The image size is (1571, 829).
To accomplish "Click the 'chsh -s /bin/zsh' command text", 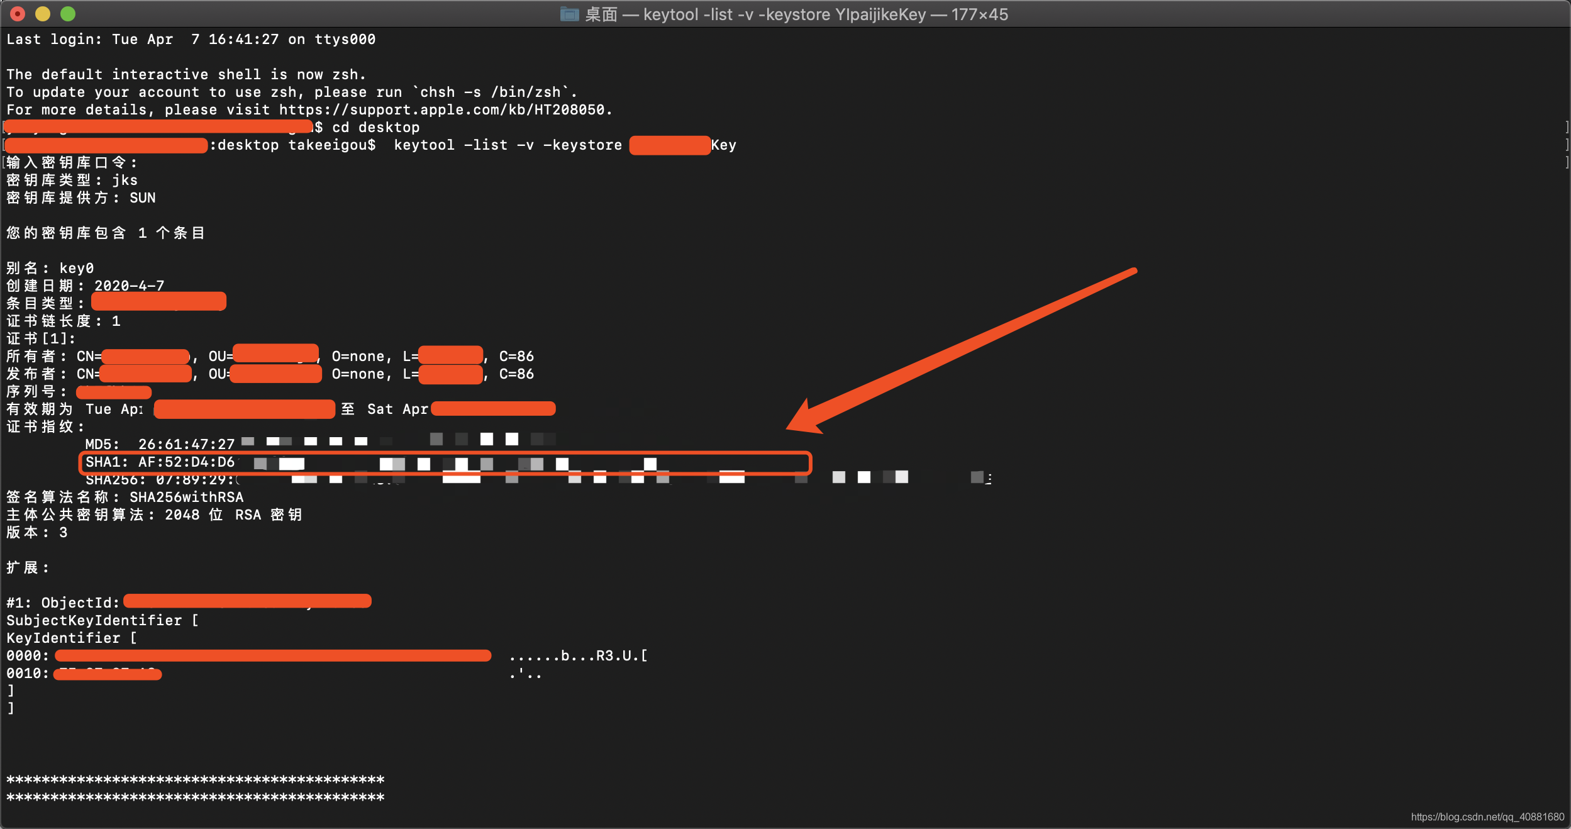I will point(490,92).
